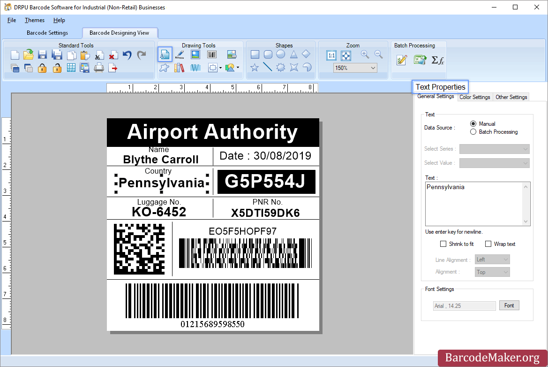Screen dimensions: 548x367
Task: Select the Text drawing tool
Action: pyautogui.click(x=165, y=54)
